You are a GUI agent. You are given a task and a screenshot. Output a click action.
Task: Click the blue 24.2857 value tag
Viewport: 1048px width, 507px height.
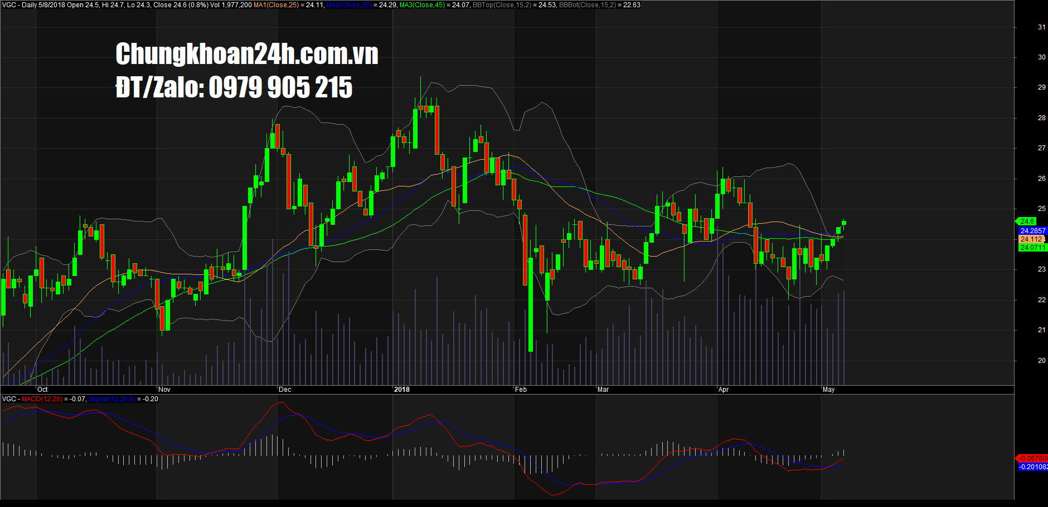point(1032,230)
